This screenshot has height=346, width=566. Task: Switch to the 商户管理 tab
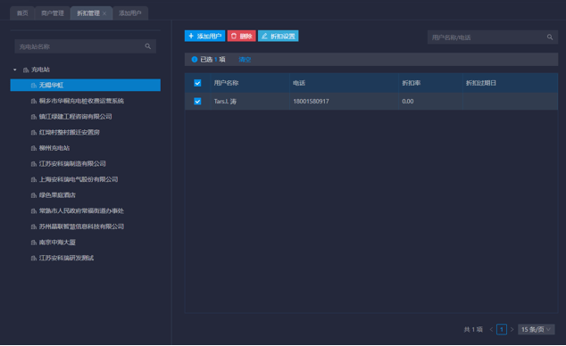[x=53, y=13]
